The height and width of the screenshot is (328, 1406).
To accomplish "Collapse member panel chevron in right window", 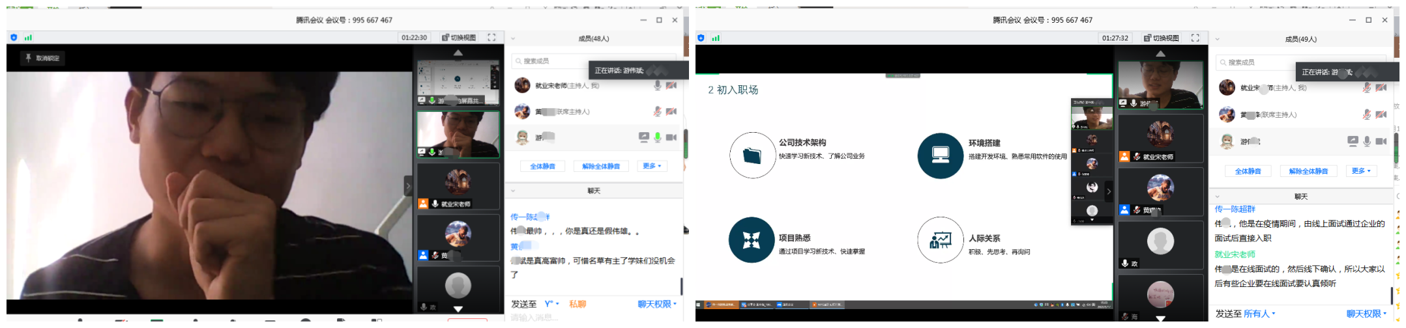I will point(1217,39).
